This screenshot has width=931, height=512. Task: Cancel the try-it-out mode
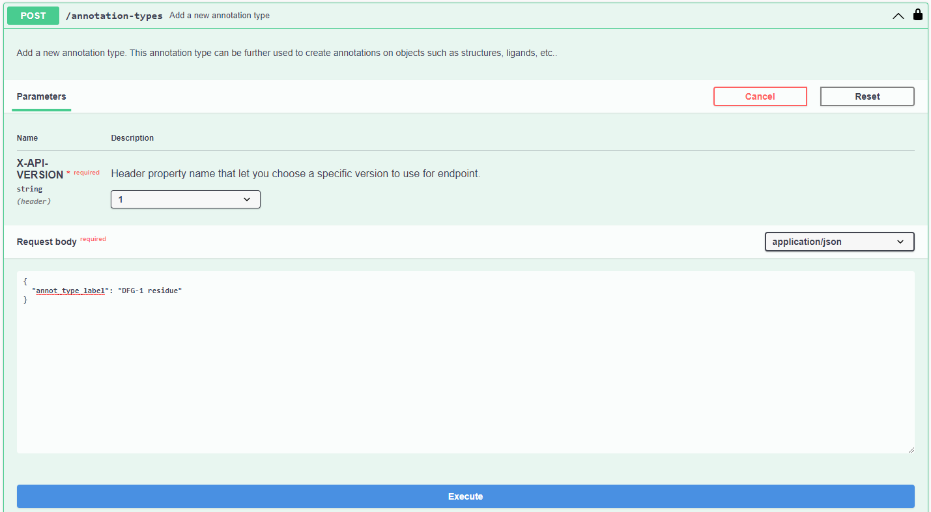click(x=760, y=96)
